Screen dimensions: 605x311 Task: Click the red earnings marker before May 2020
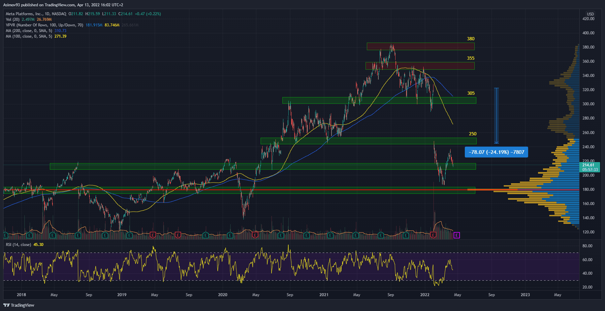pos(255,235)
